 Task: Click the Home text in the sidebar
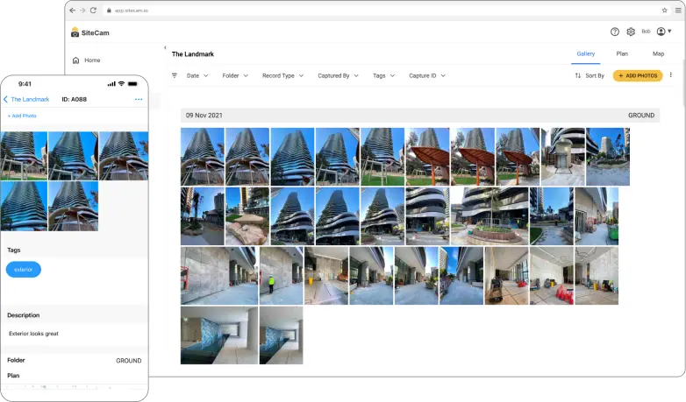pyautogui.click(x=92, y=60)
